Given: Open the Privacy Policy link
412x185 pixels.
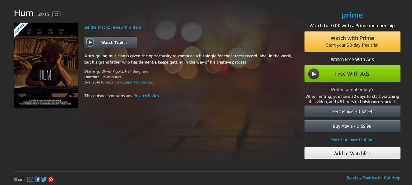Looking at the screenshot, I should pos(146,96).
